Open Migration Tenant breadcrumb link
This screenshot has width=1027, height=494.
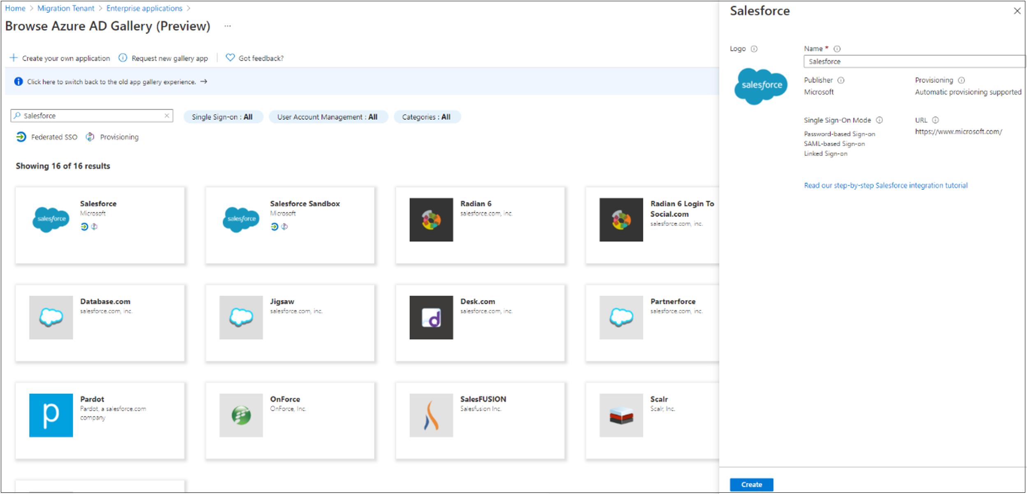[66, 8]
